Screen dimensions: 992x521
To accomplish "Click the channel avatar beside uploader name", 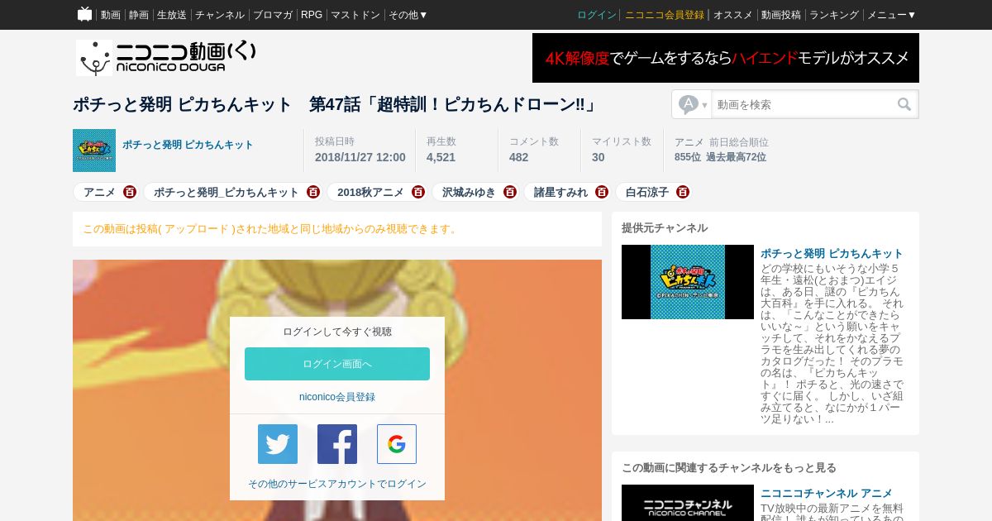I will pos(94,151).
